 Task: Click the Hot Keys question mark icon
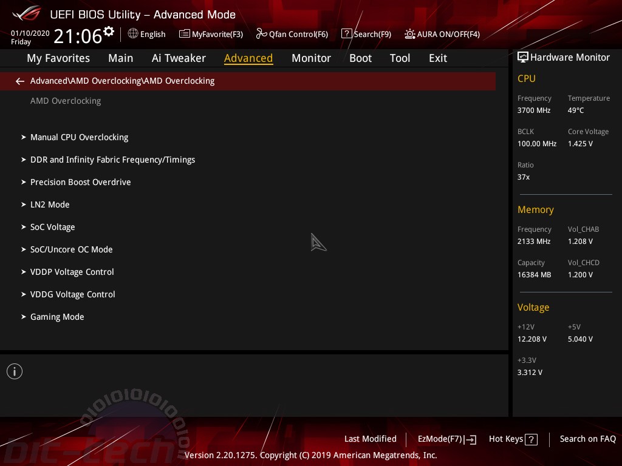531,439
